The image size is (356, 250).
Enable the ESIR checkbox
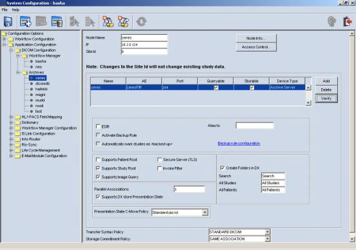pyautogui.click(x=98, y=126)
